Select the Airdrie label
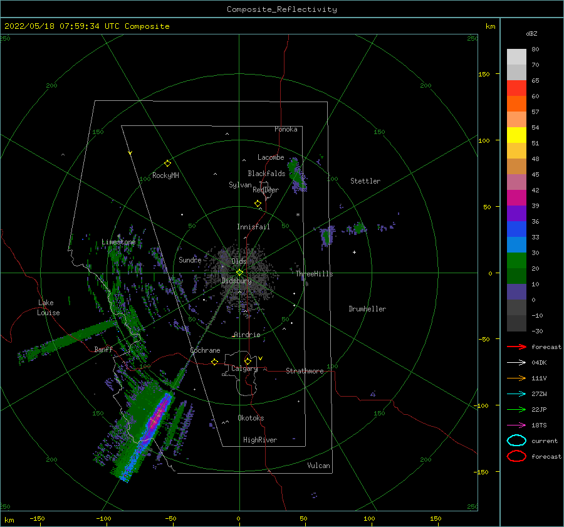Viewport: 564px width, 527px height. (247, 335)
